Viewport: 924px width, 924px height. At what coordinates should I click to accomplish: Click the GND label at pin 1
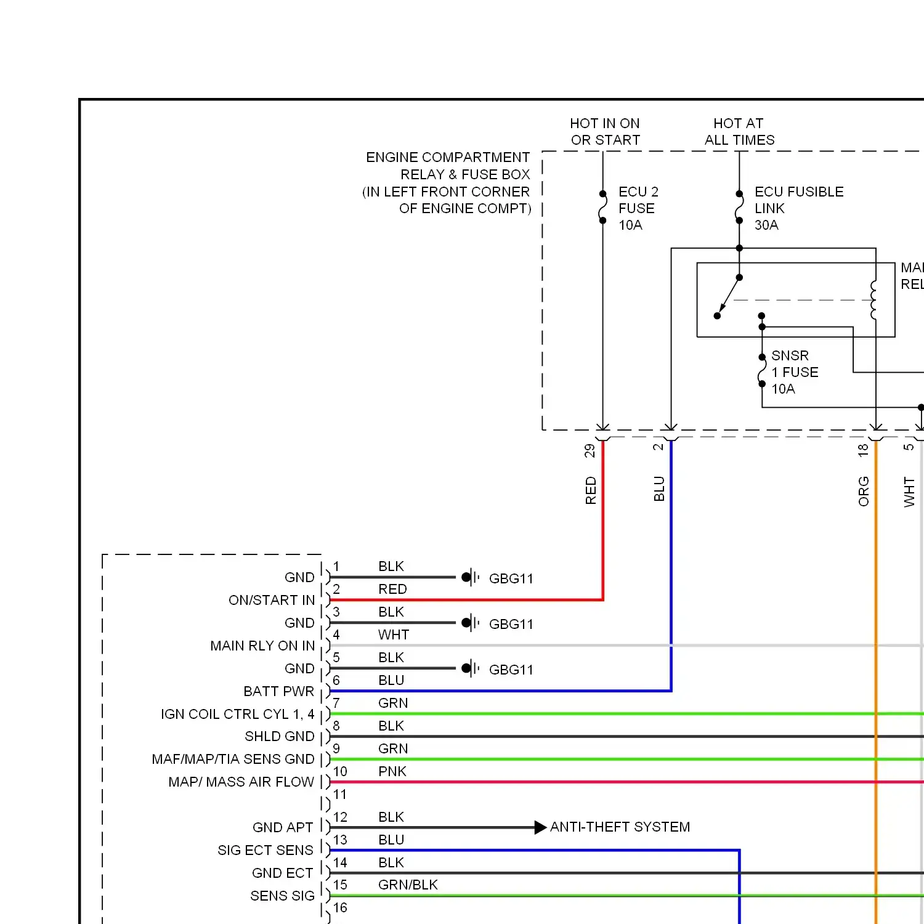[x=299, y=577]
